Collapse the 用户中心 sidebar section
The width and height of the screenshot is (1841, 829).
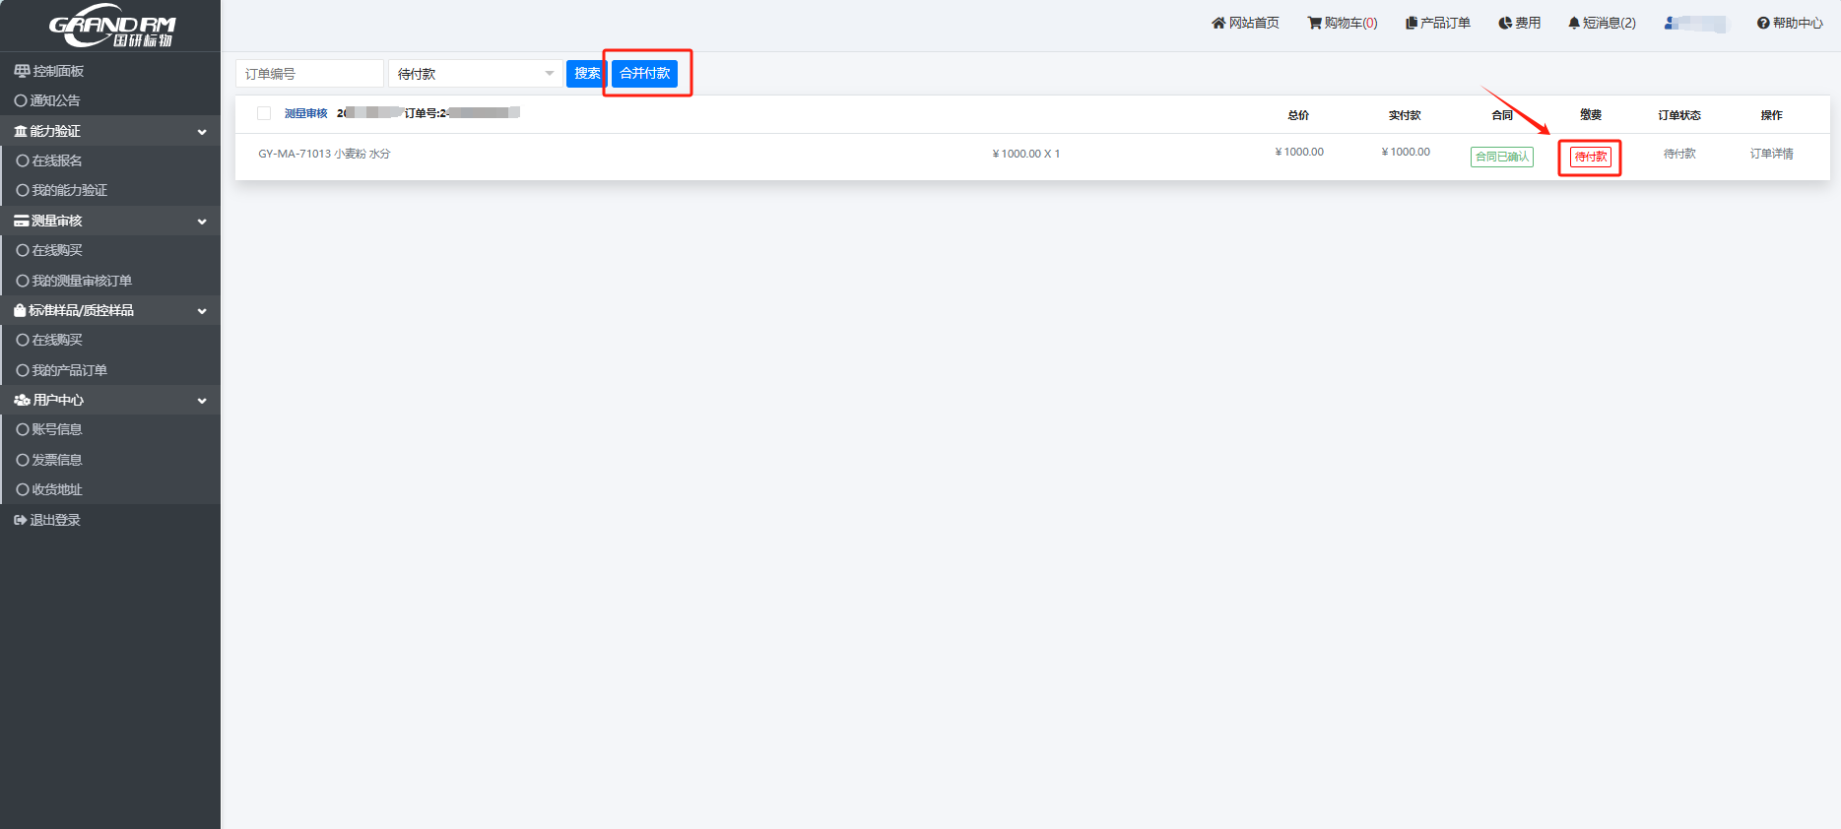(202, 401)
